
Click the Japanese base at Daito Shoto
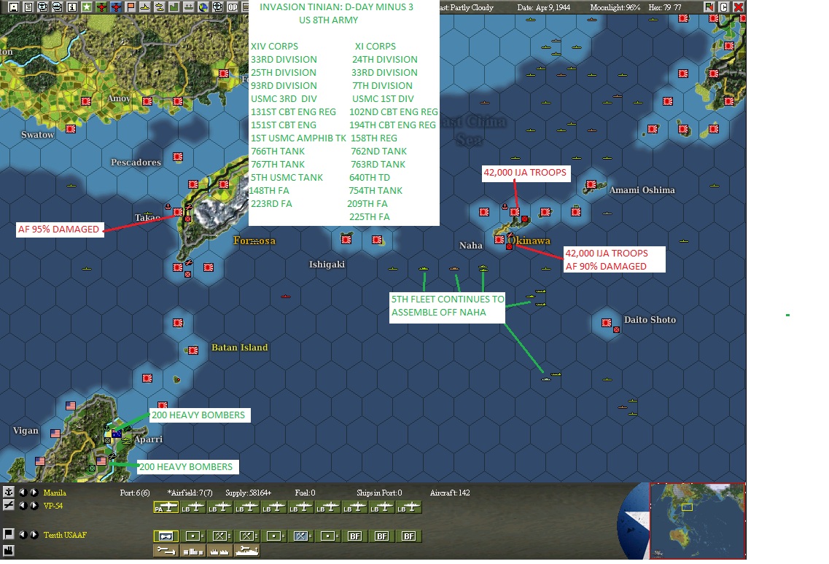coord(607,323)
